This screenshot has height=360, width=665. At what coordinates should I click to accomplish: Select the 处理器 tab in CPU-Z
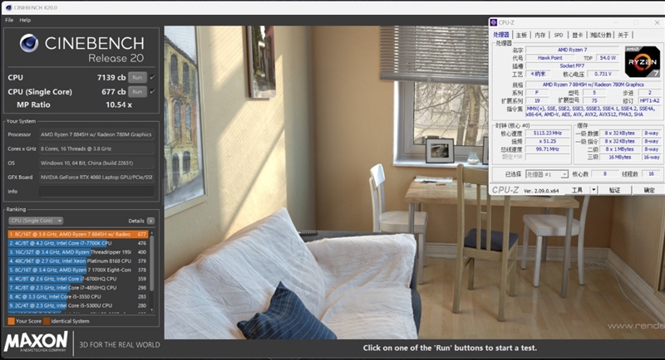point(501,35)
